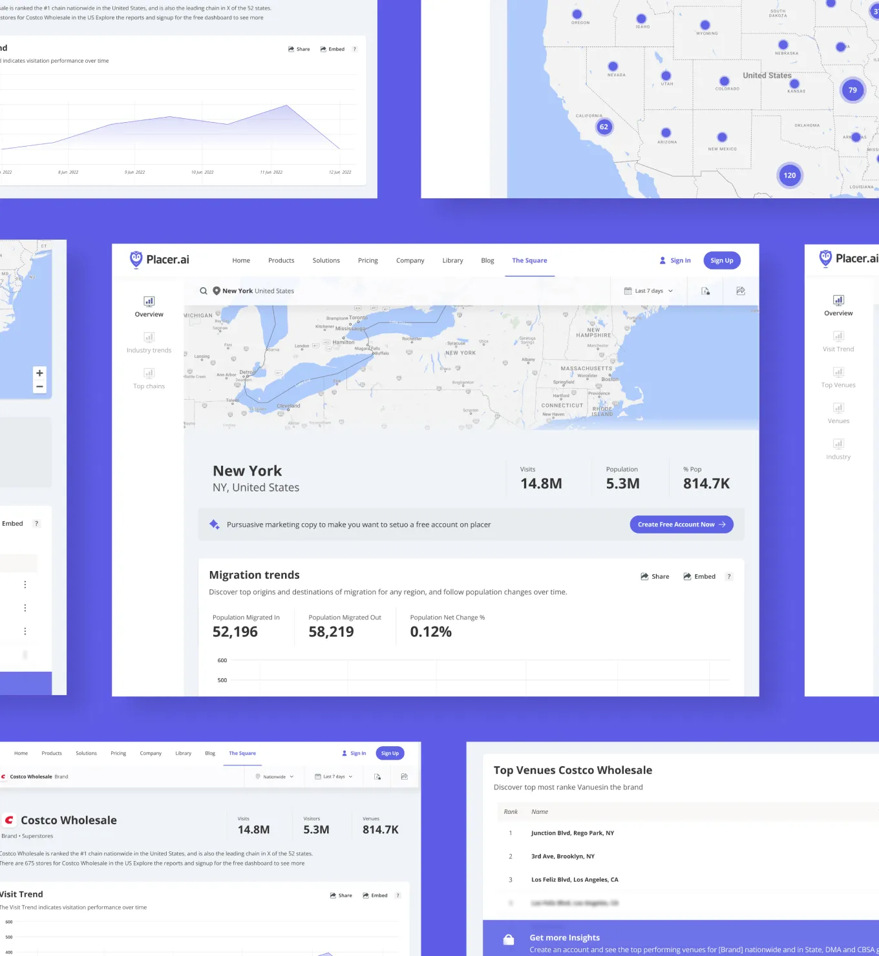Open The Square tab in the Costco panel
879x956 pixels.
[x=242, y=753]
